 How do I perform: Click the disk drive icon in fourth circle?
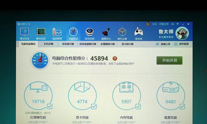pos(171,87)
